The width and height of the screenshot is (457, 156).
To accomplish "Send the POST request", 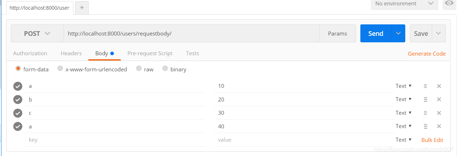I will coord(376,33).
